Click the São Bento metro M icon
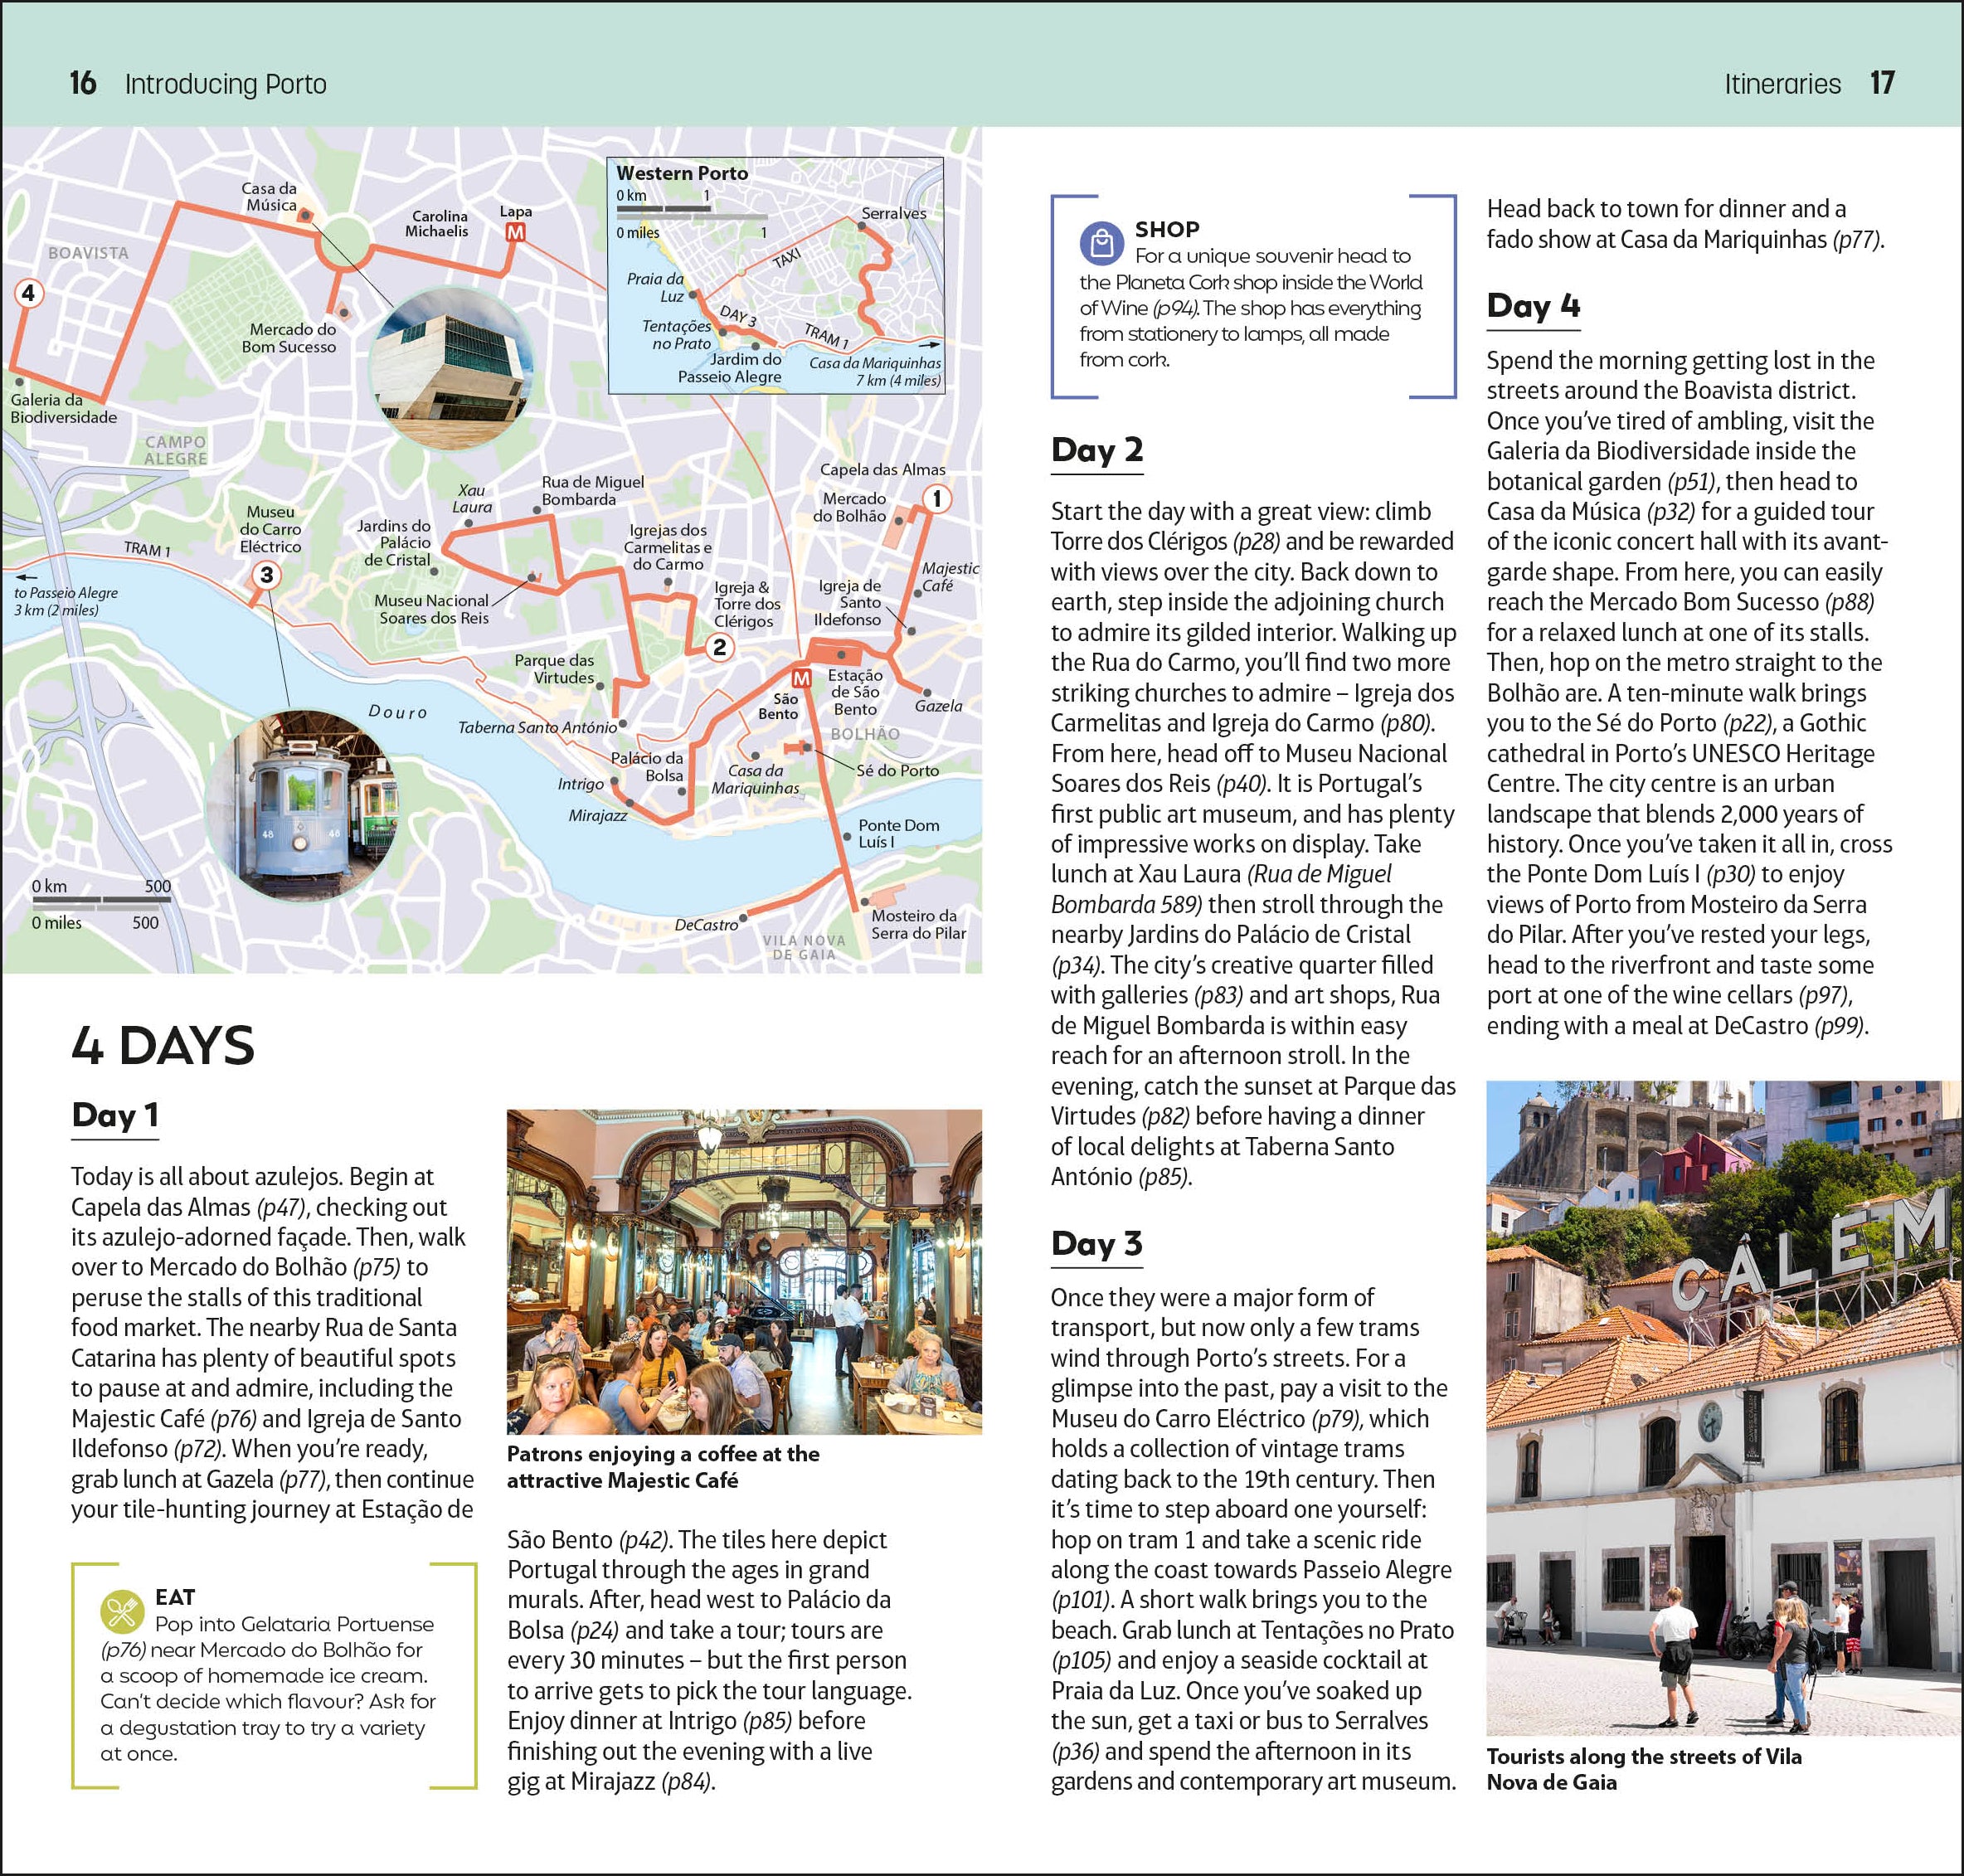This screenshot has height=1876, width=1964. pos(801,679)
